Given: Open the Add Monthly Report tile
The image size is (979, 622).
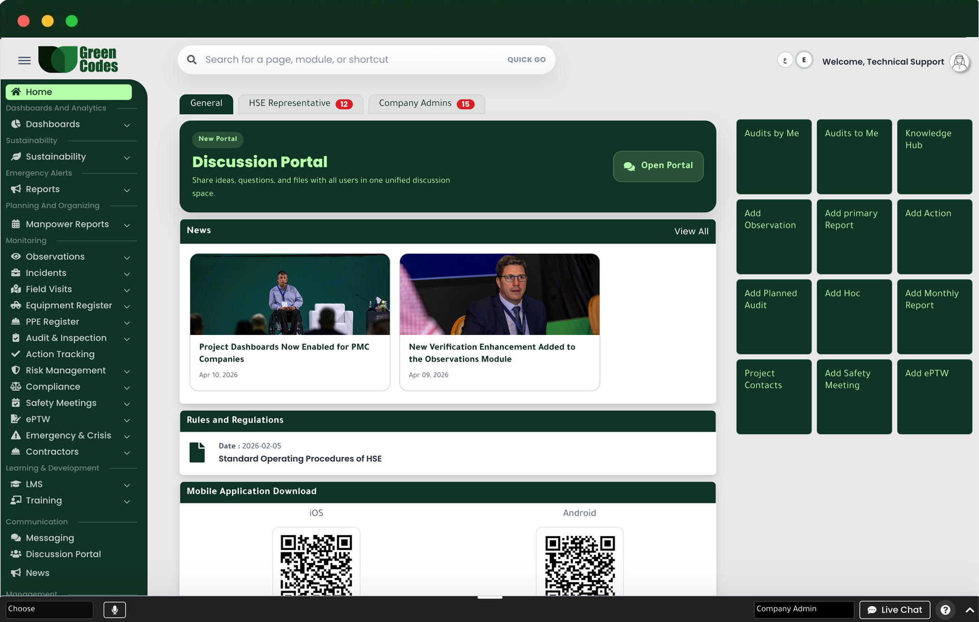Looking at the screenshot, I should point(934,316).
